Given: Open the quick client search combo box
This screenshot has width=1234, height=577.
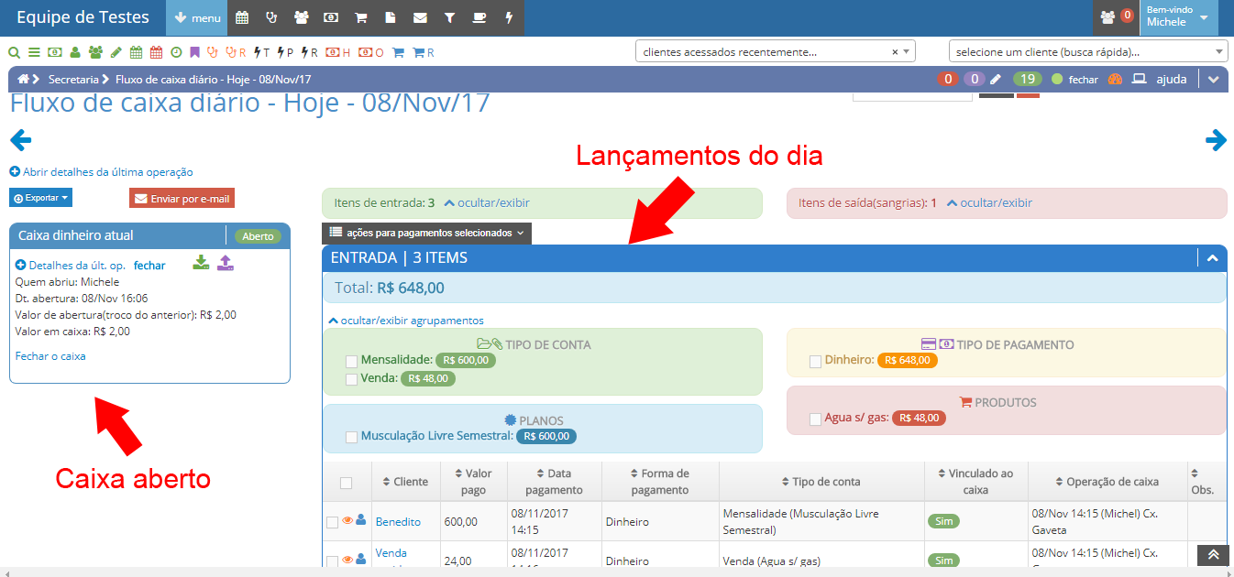Looking at the screenshot, I should click(x=1087, y=52).
